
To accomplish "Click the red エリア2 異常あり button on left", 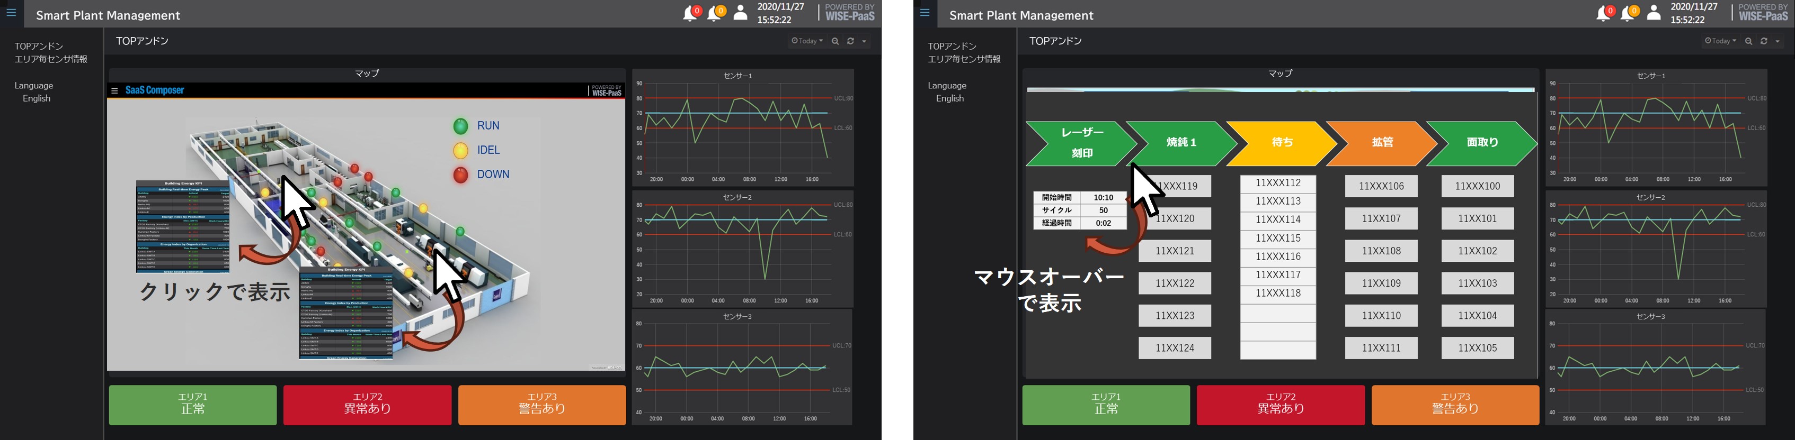I will coord(367,405).
